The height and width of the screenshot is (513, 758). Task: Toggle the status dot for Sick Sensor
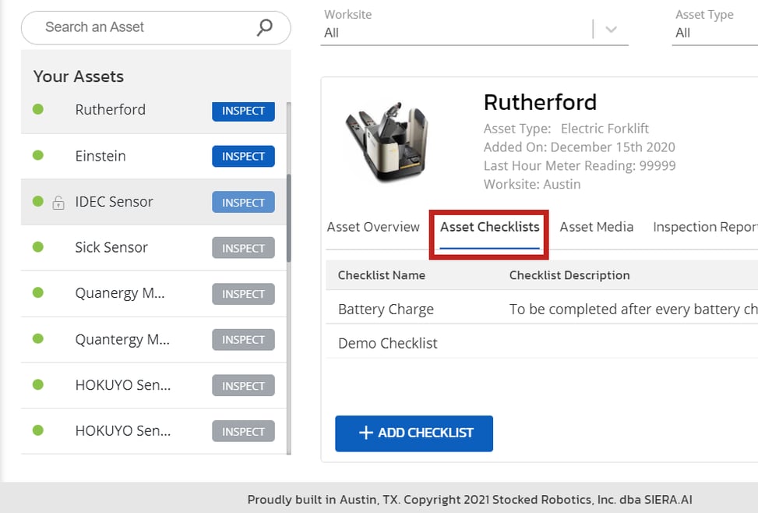(x=38, y=247)
